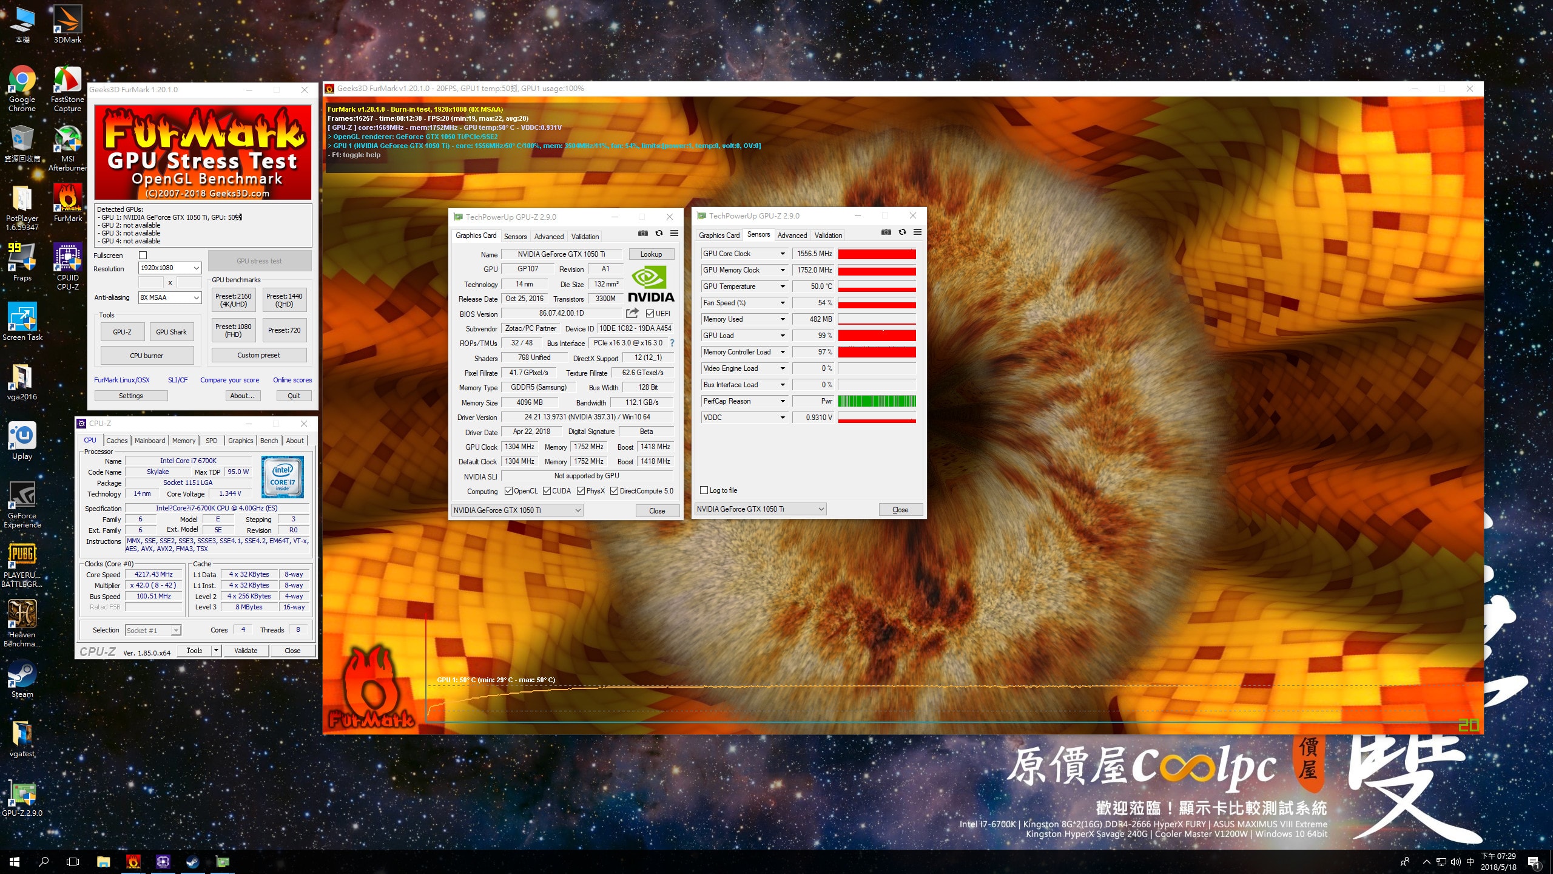The image size is (1553, 874).
Task: Toggle DirectCompute 5.0 checkbox
Action: (x=614, y=491)
